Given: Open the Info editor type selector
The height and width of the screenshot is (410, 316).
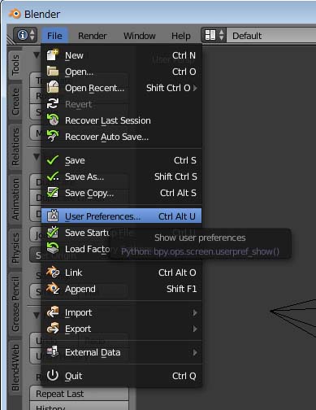Looking at the screenshot, I should (x=25, y=35).
